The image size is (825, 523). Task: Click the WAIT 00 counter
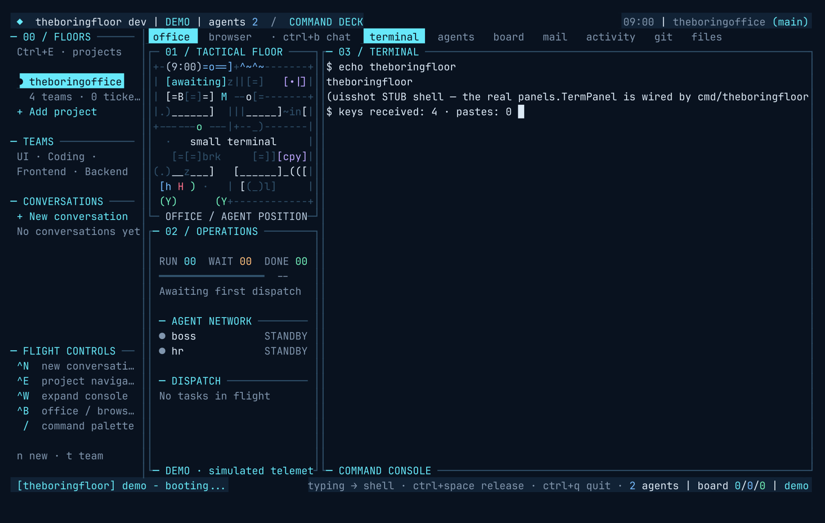coord(230,261)
